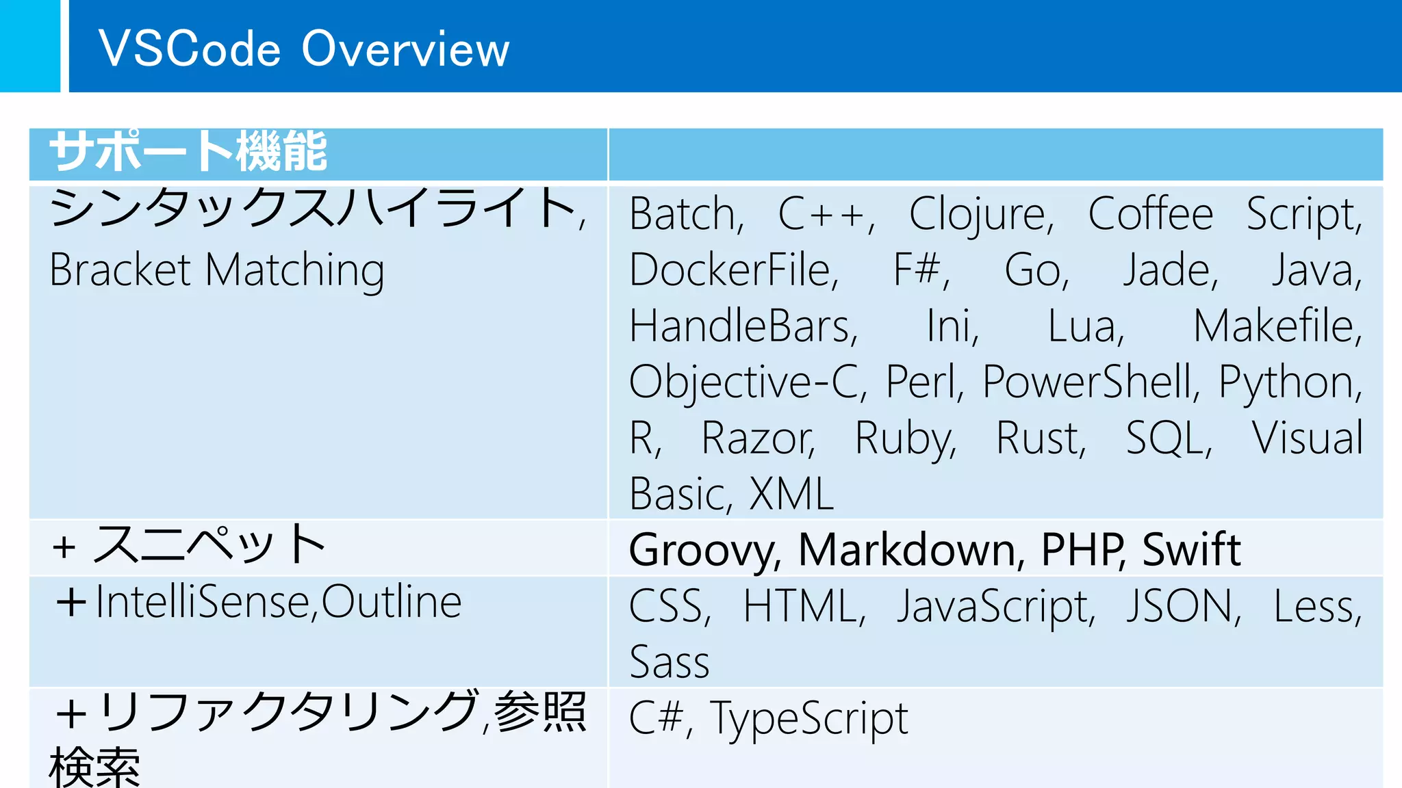This screenshot has height=788, width=1402.
Task: Click the 'Lua,' entry
Action: coord(1086,326)
